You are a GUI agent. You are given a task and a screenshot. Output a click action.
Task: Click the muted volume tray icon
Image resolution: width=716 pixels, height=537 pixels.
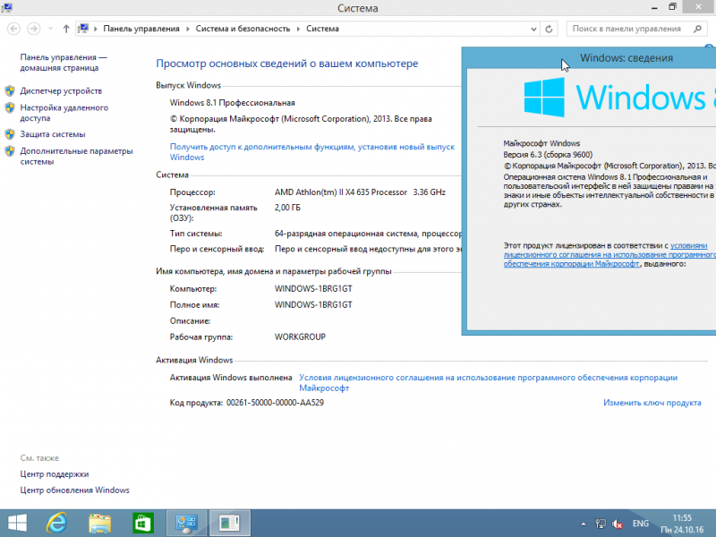tap(618, 524)
